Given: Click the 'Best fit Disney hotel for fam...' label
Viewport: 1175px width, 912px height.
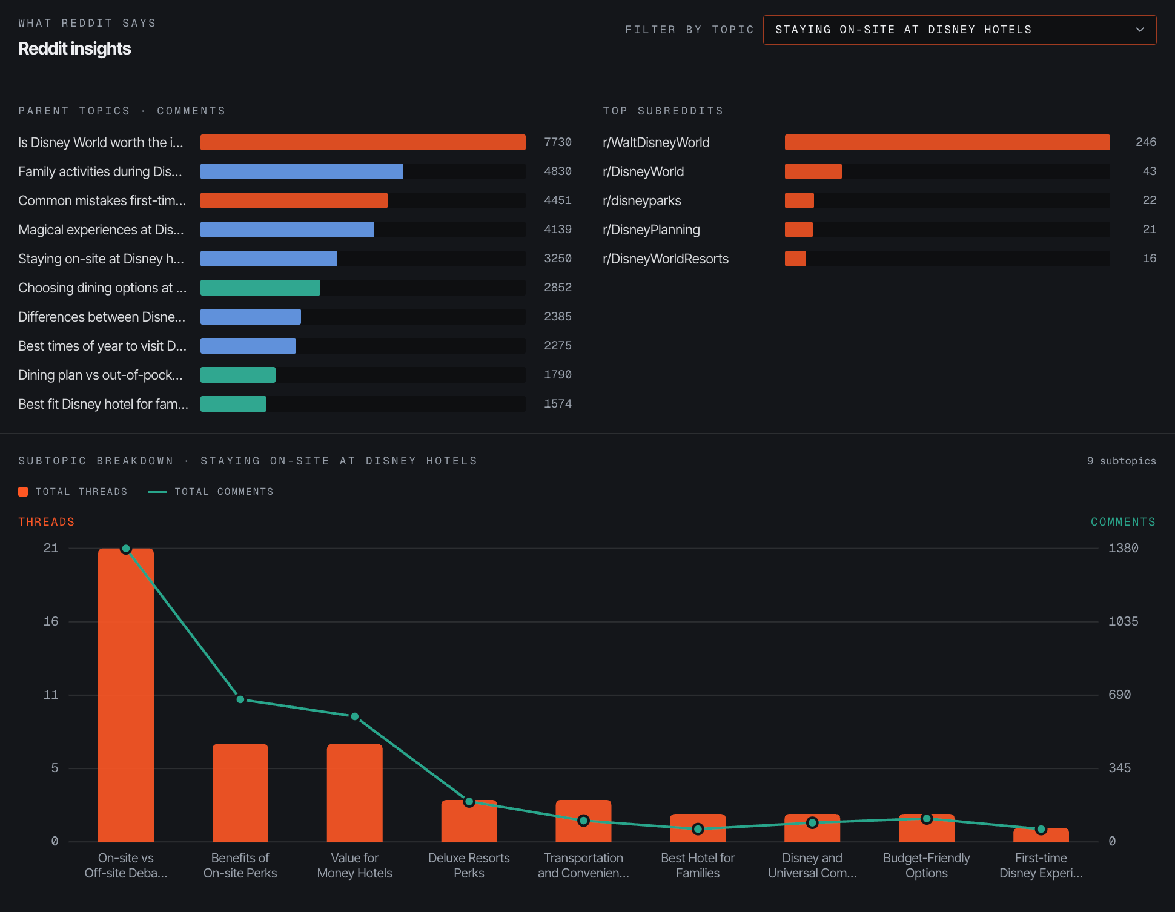Looking at the screenshot, I should (x=103, y=404).
